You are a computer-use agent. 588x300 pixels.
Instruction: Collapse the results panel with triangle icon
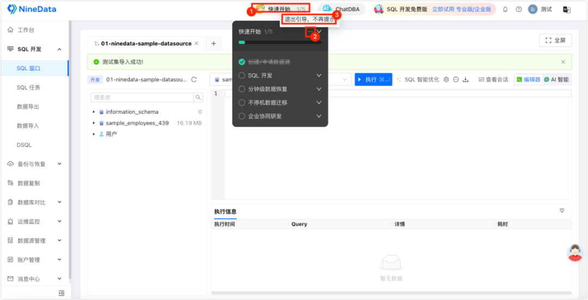point(562,211)
